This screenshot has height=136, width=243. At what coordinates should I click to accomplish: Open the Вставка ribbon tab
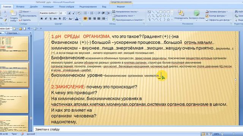(x=20, y=7)
